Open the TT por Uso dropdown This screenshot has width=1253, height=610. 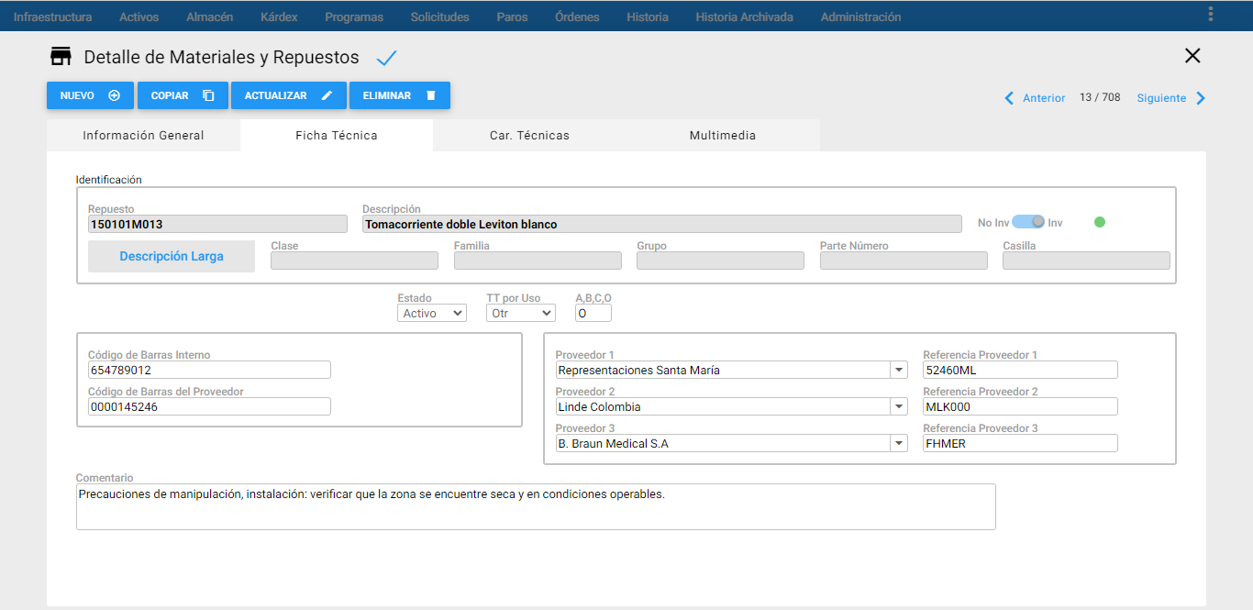(x=520, y=314)
